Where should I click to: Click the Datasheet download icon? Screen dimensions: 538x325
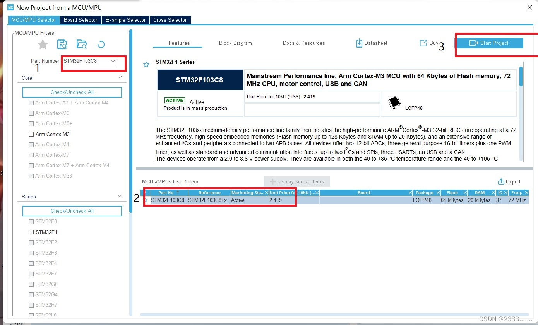coord(359,43)
